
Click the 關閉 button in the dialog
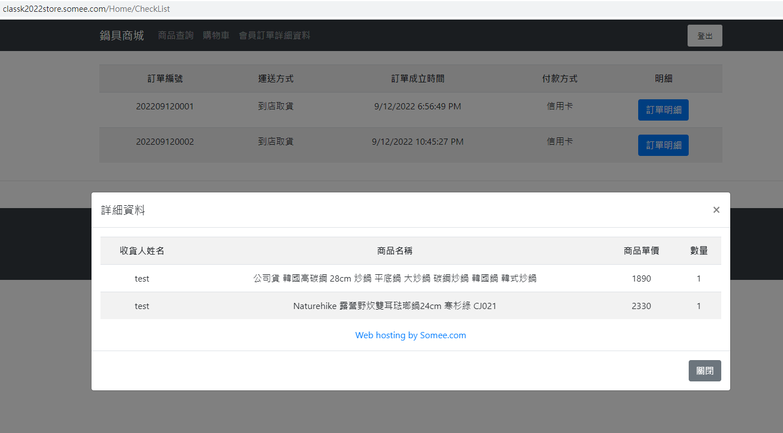pos(705,371)
